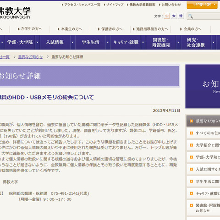This screenshot has height=220, width=220.
Task: Open サイトマップ link
Action: [x=114, y=5]
